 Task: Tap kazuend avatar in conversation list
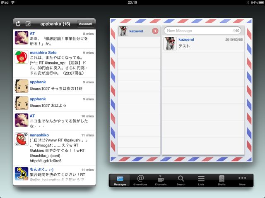pyautogui.click(x=123, y=31)
